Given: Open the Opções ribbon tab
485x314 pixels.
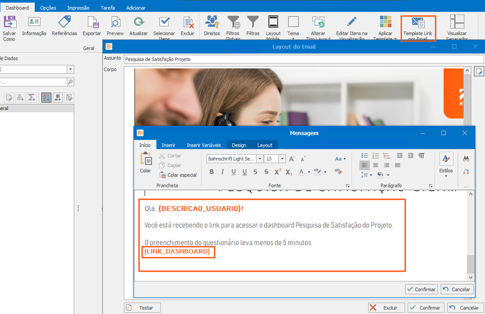Looking at the screenshot, I should [48, 8].
